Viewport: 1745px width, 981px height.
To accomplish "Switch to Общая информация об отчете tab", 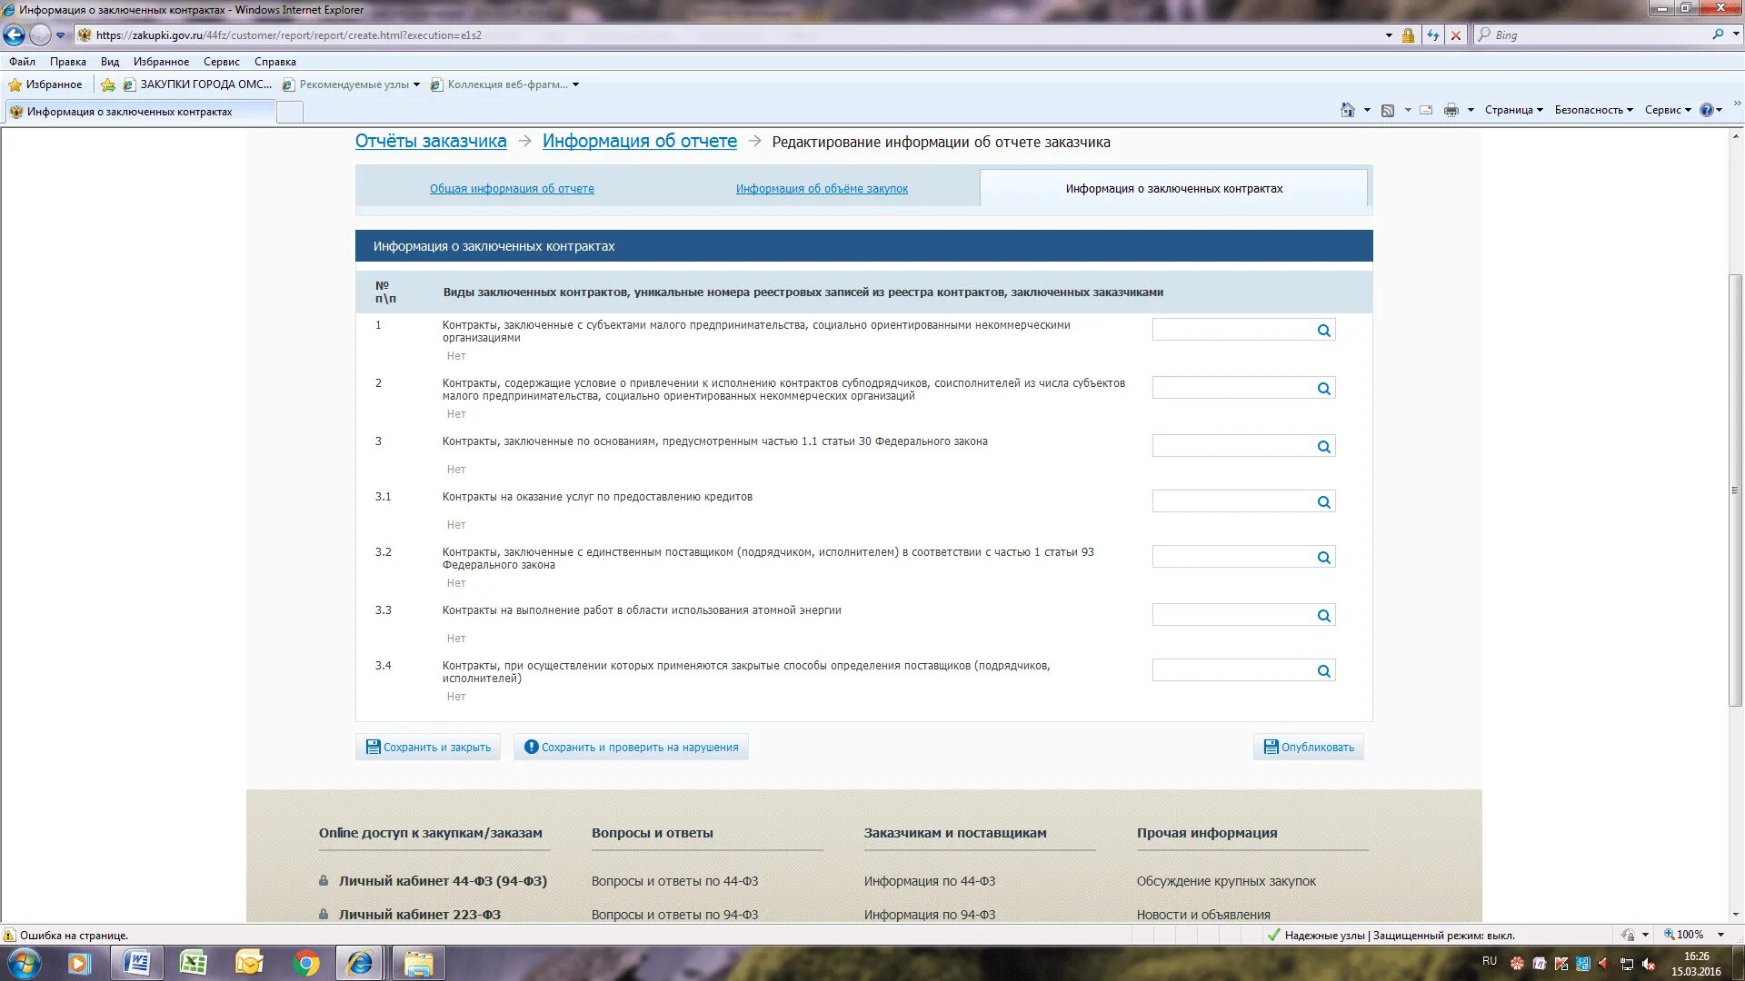I will point(512,189).
